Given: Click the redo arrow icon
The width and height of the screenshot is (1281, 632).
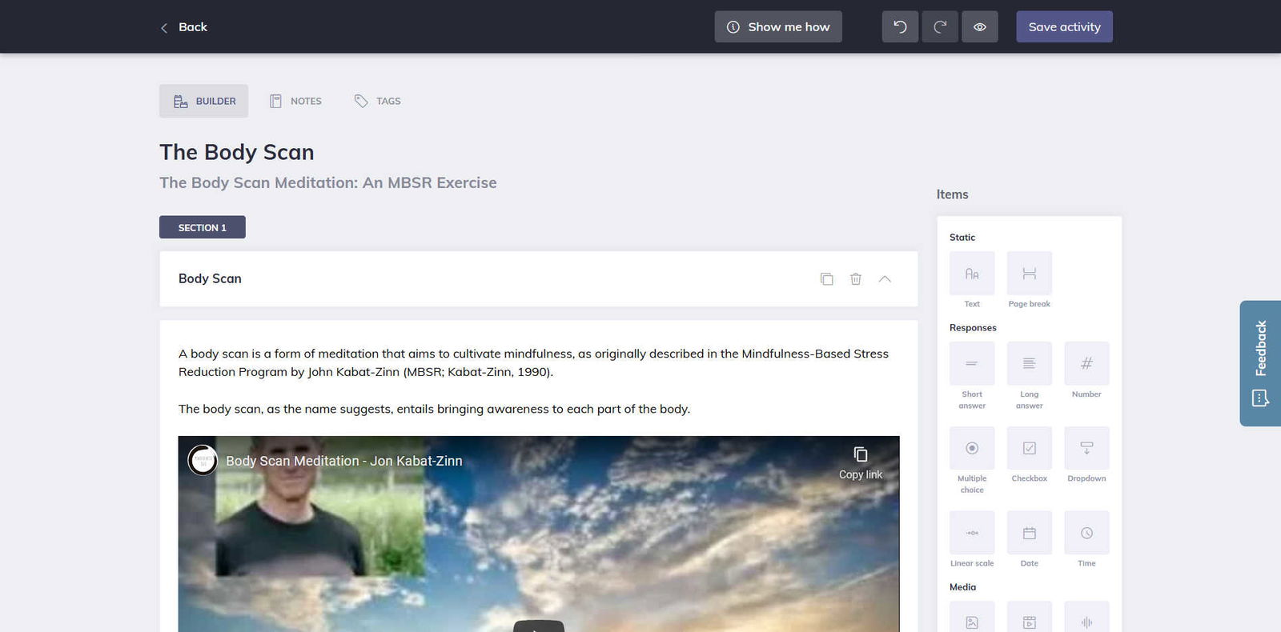Looking at the screenshot, I should click(940, 27).
